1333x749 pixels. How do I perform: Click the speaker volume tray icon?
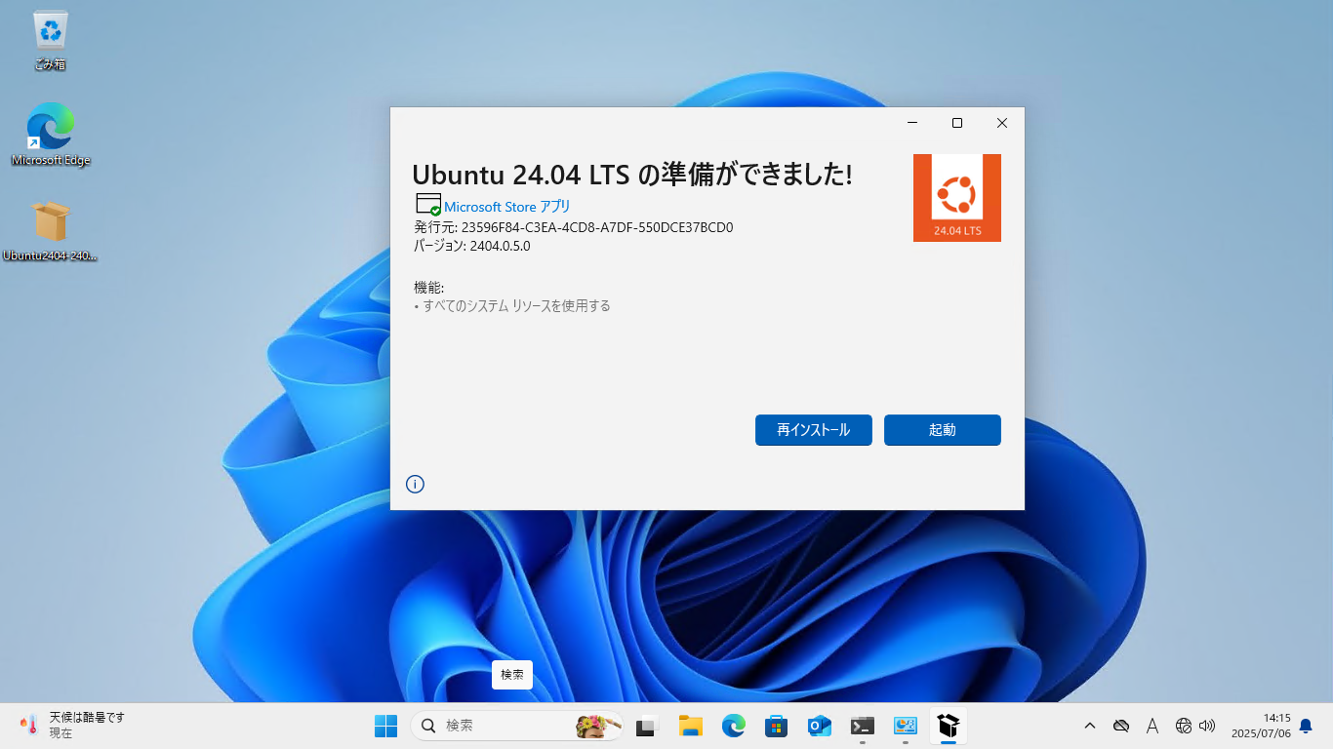tap(1207, 726)
